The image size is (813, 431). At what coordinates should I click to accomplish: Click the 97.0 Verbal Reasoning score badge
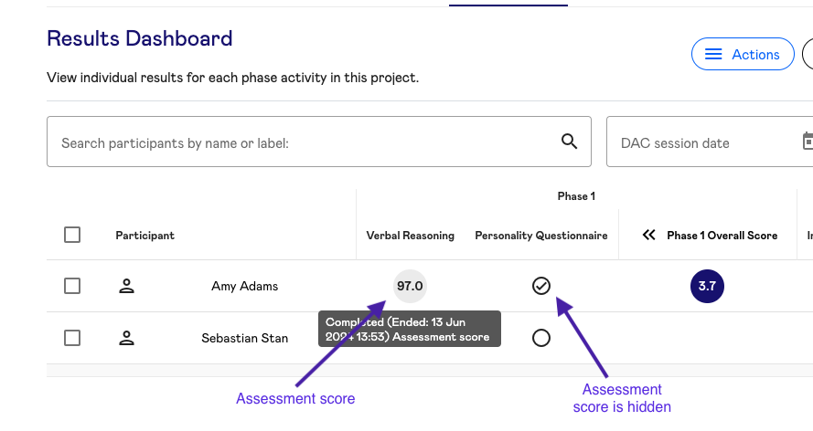tap(410, 286)
